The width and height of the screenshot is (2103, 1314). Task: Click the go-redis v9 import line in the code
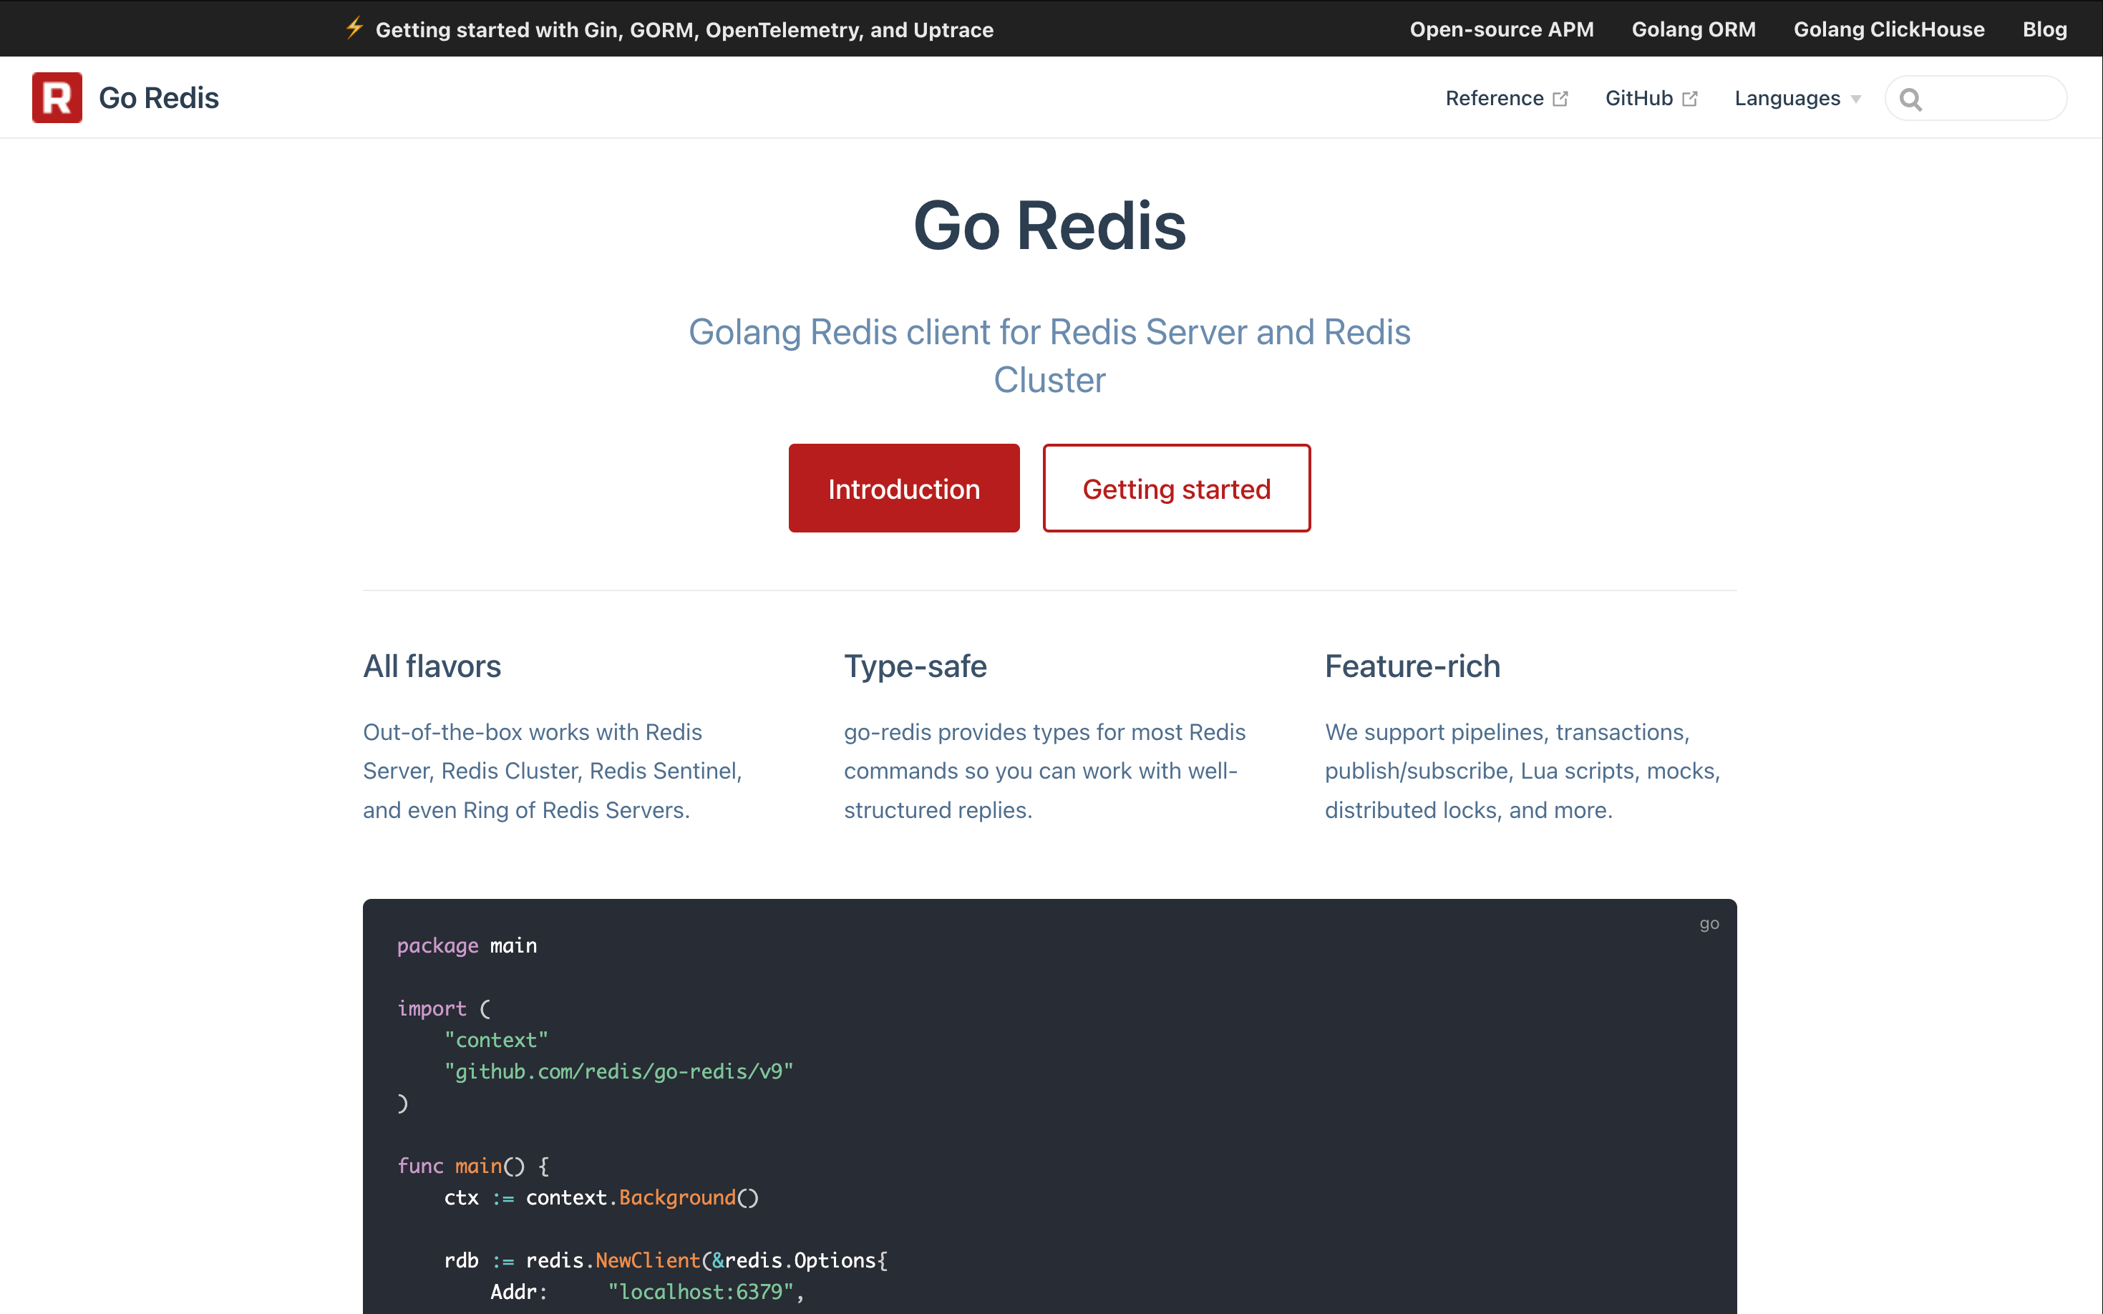click(618, 1071)
